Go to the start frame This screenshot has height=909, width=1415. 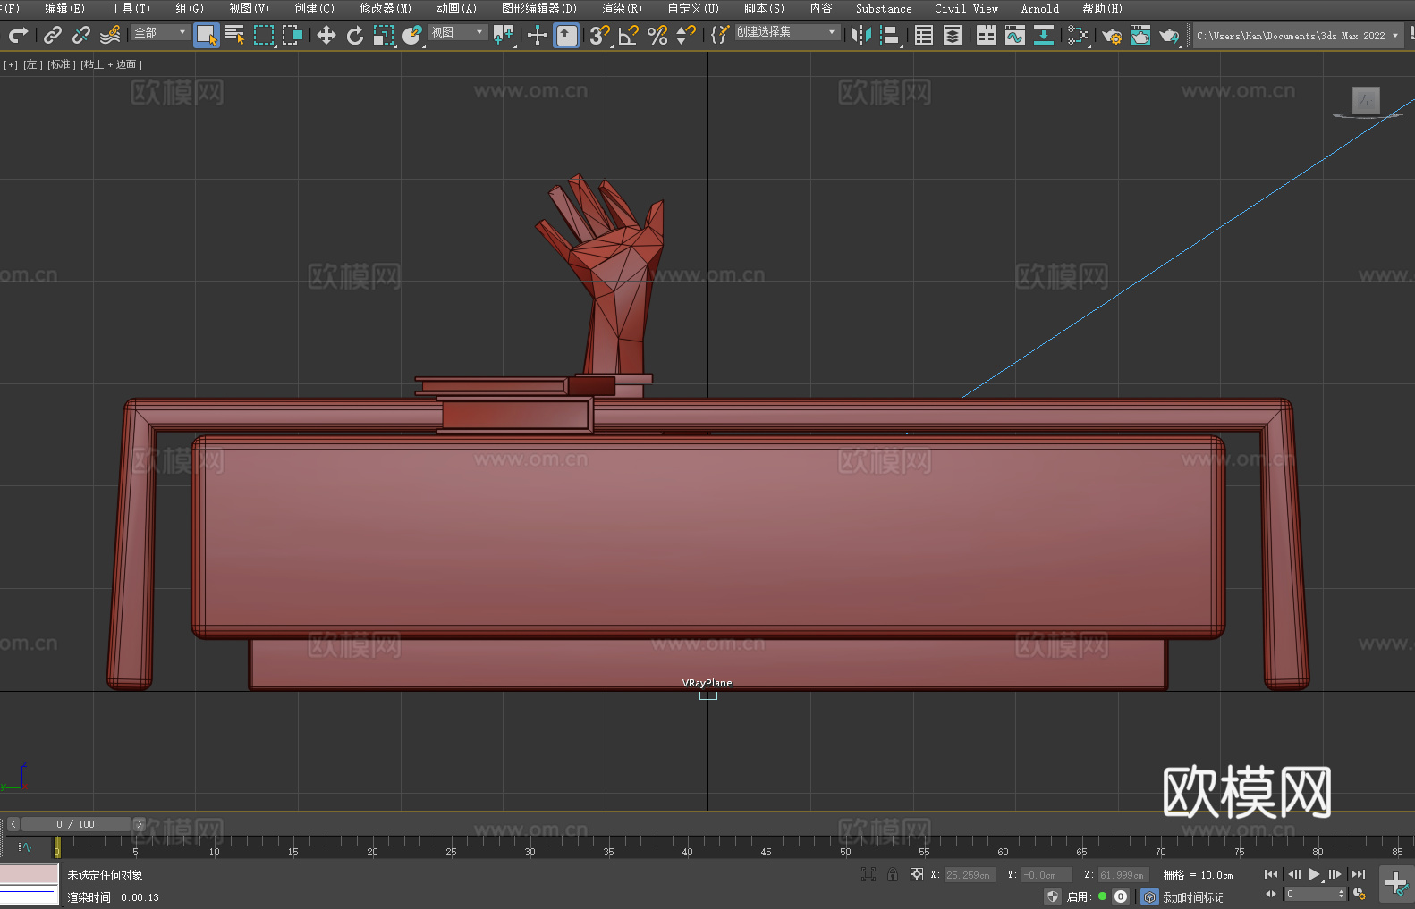pos(1271,874)
